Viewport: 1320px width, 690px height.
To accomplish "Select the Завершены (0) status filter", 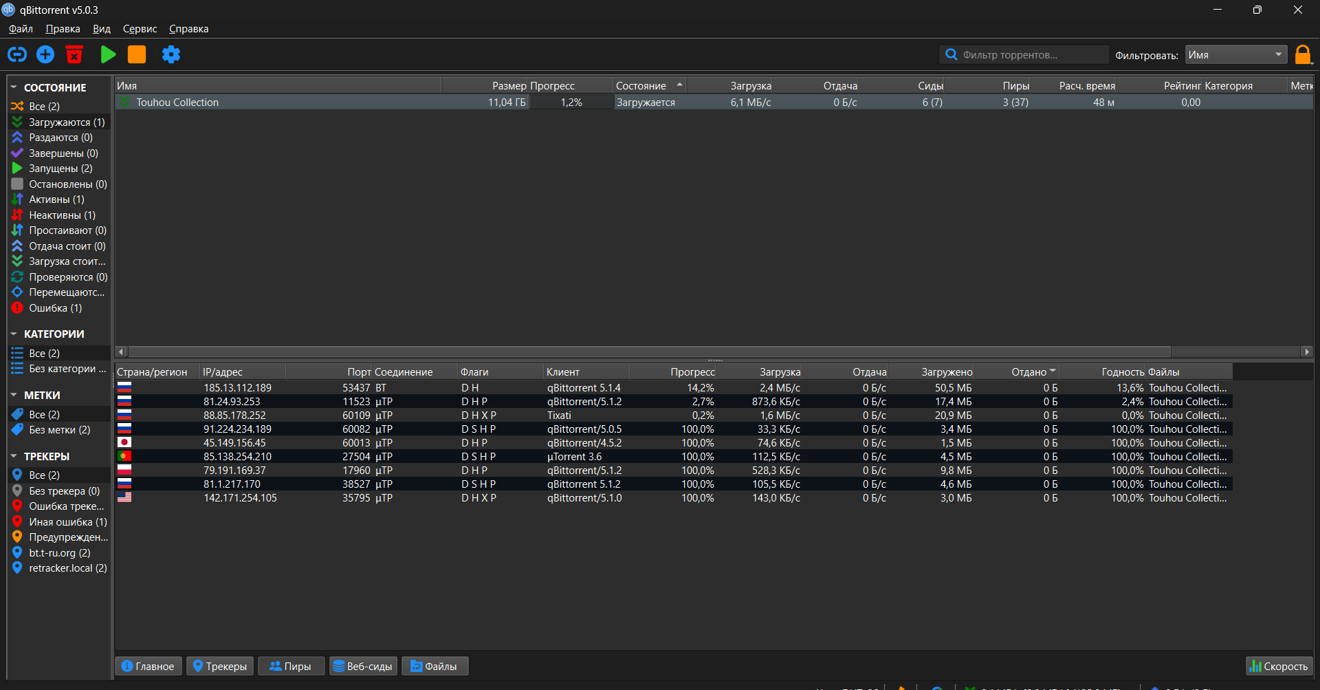I will click(x=58, y=153).
